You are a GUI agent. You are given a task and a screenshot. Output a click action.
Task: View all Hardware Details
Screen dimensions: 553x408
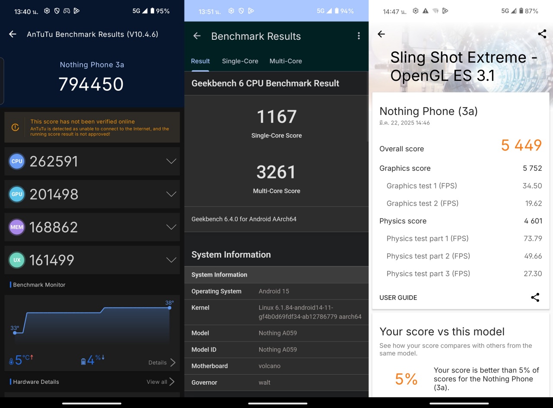[x=160, y=382]
